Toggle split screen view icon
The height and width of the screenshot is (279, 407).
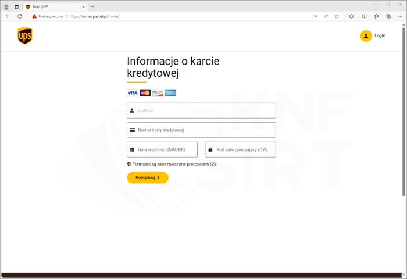click(364, 16)
